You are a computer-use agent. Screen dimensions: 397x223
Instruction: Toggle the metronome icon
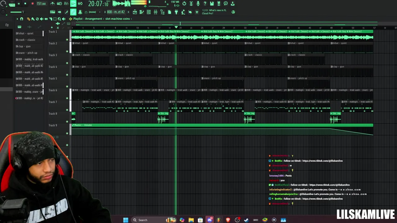coord(52,4)
